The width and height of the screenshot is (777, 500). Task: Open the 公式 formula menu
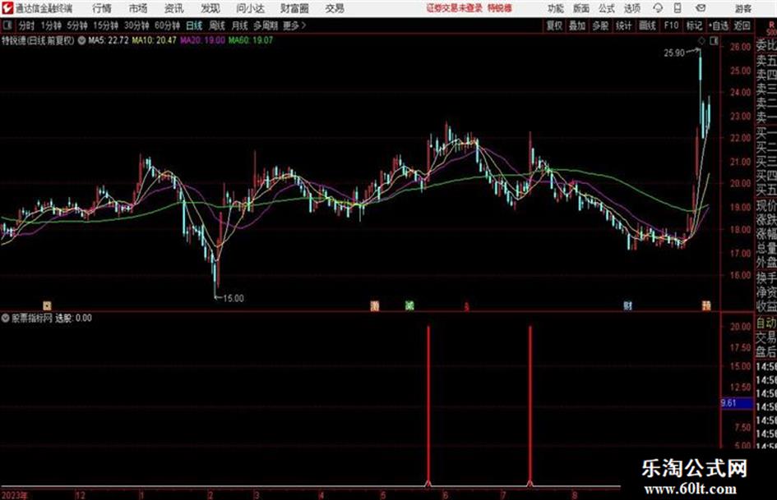point(607,8)
